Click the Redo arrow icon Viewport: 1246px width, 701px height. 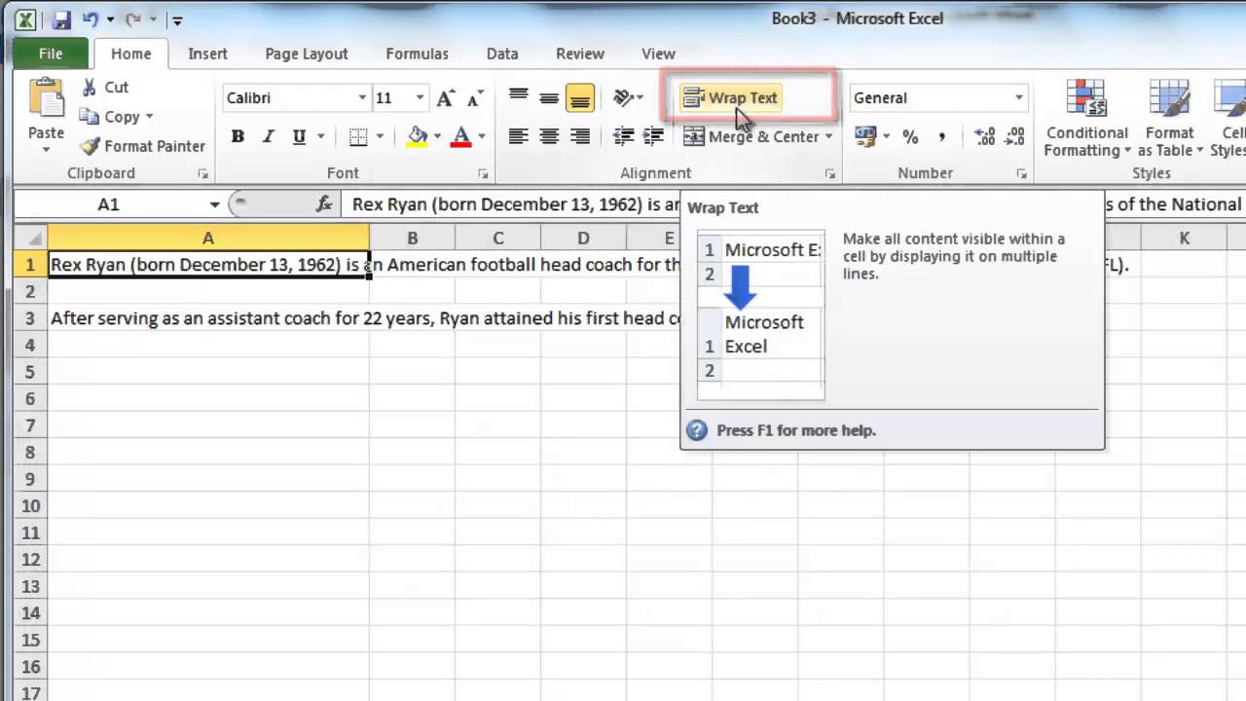click(133, 18)
